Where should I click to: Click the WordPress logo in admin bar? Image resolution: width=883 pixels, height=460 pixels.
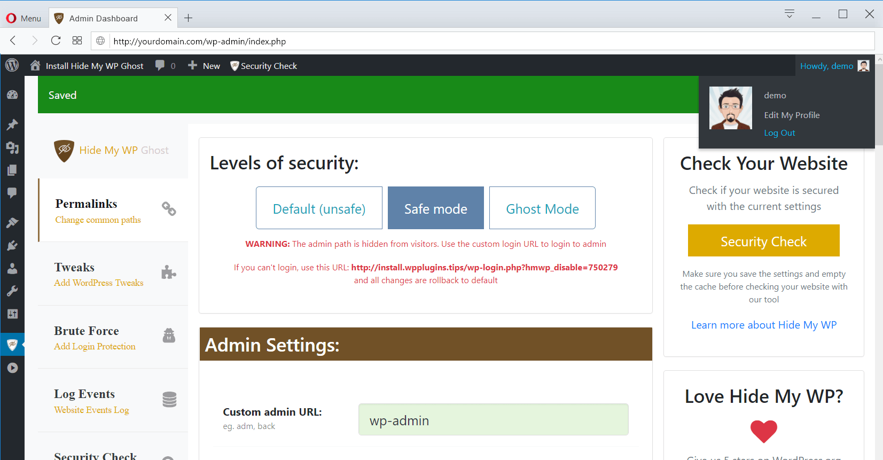click(x=12, y=66)
